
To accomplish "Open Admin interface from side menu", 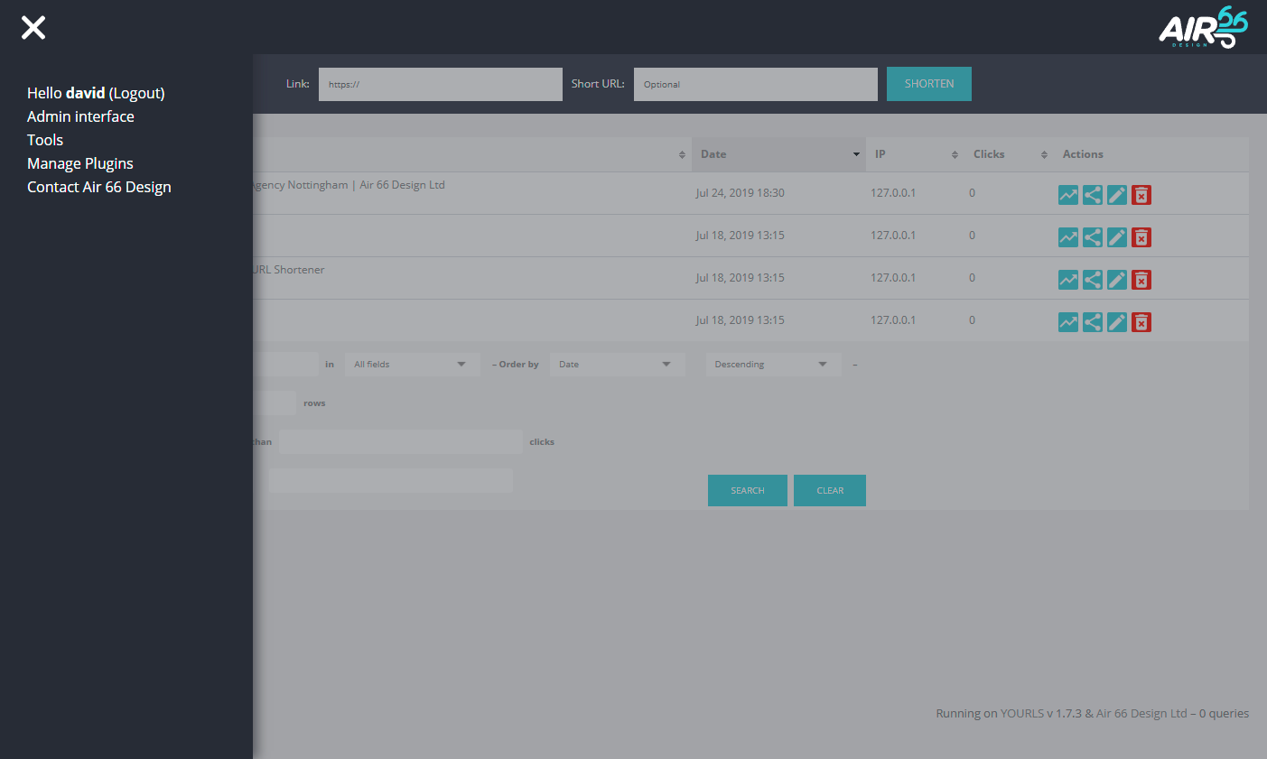I will pos(80,116).
